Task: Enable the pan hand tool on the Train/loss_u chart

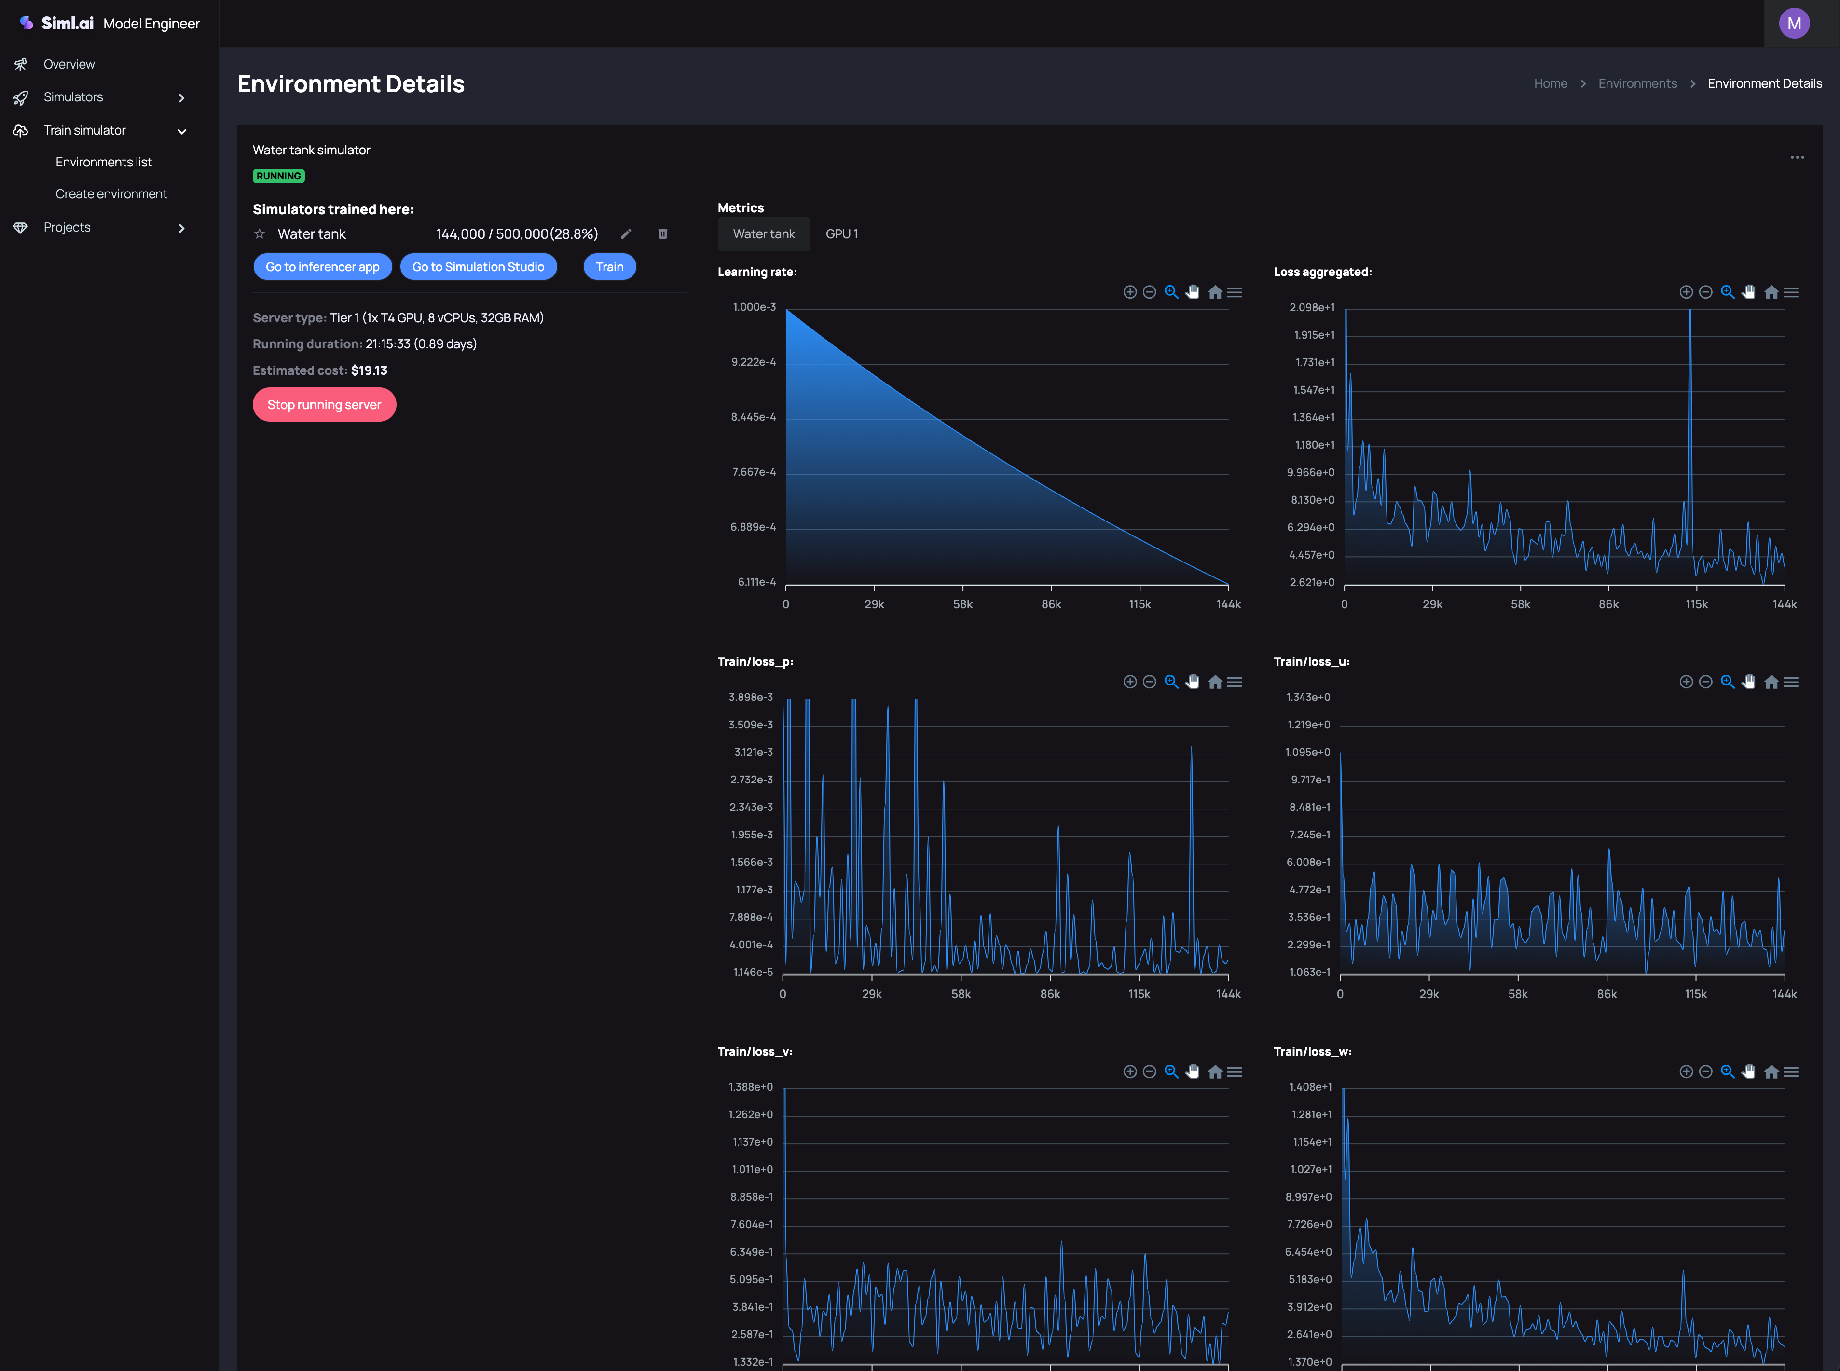Action: 1749,682
